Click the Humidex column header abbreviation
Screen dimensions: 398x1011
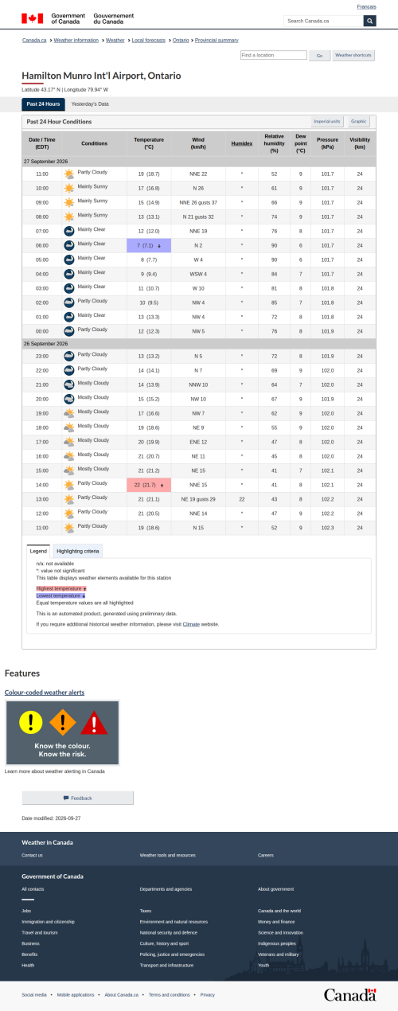click(242, 144)
